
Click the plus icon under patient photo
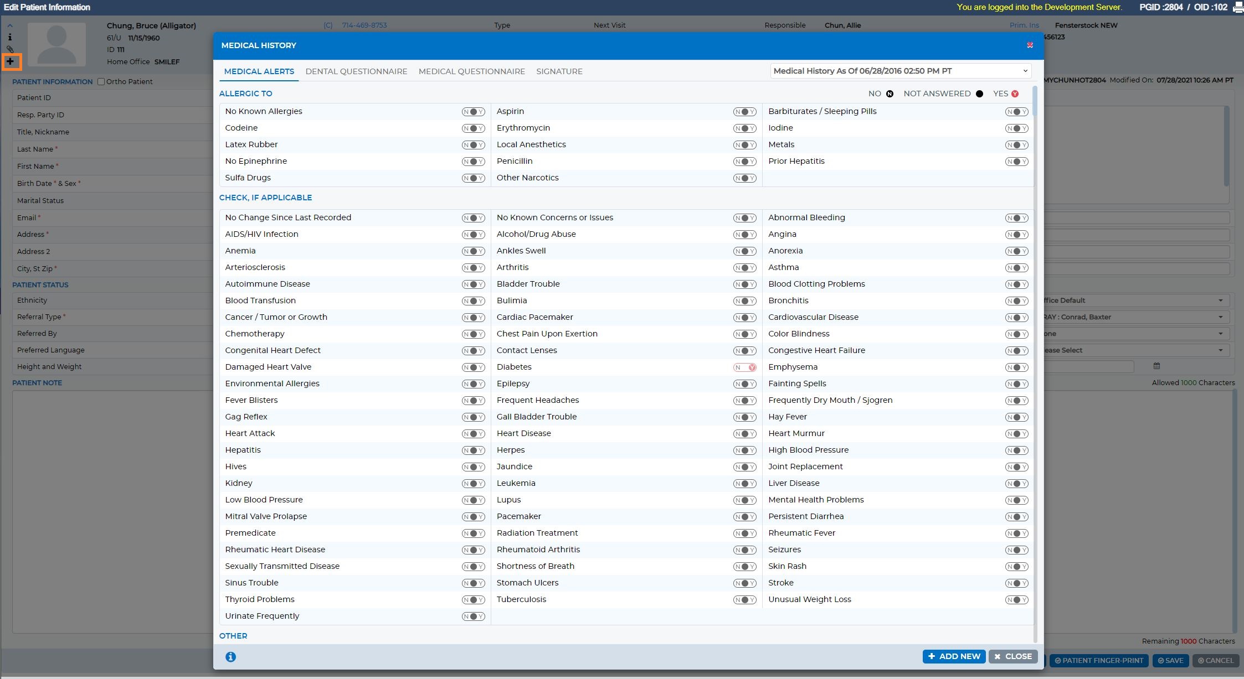pos(11,61)
